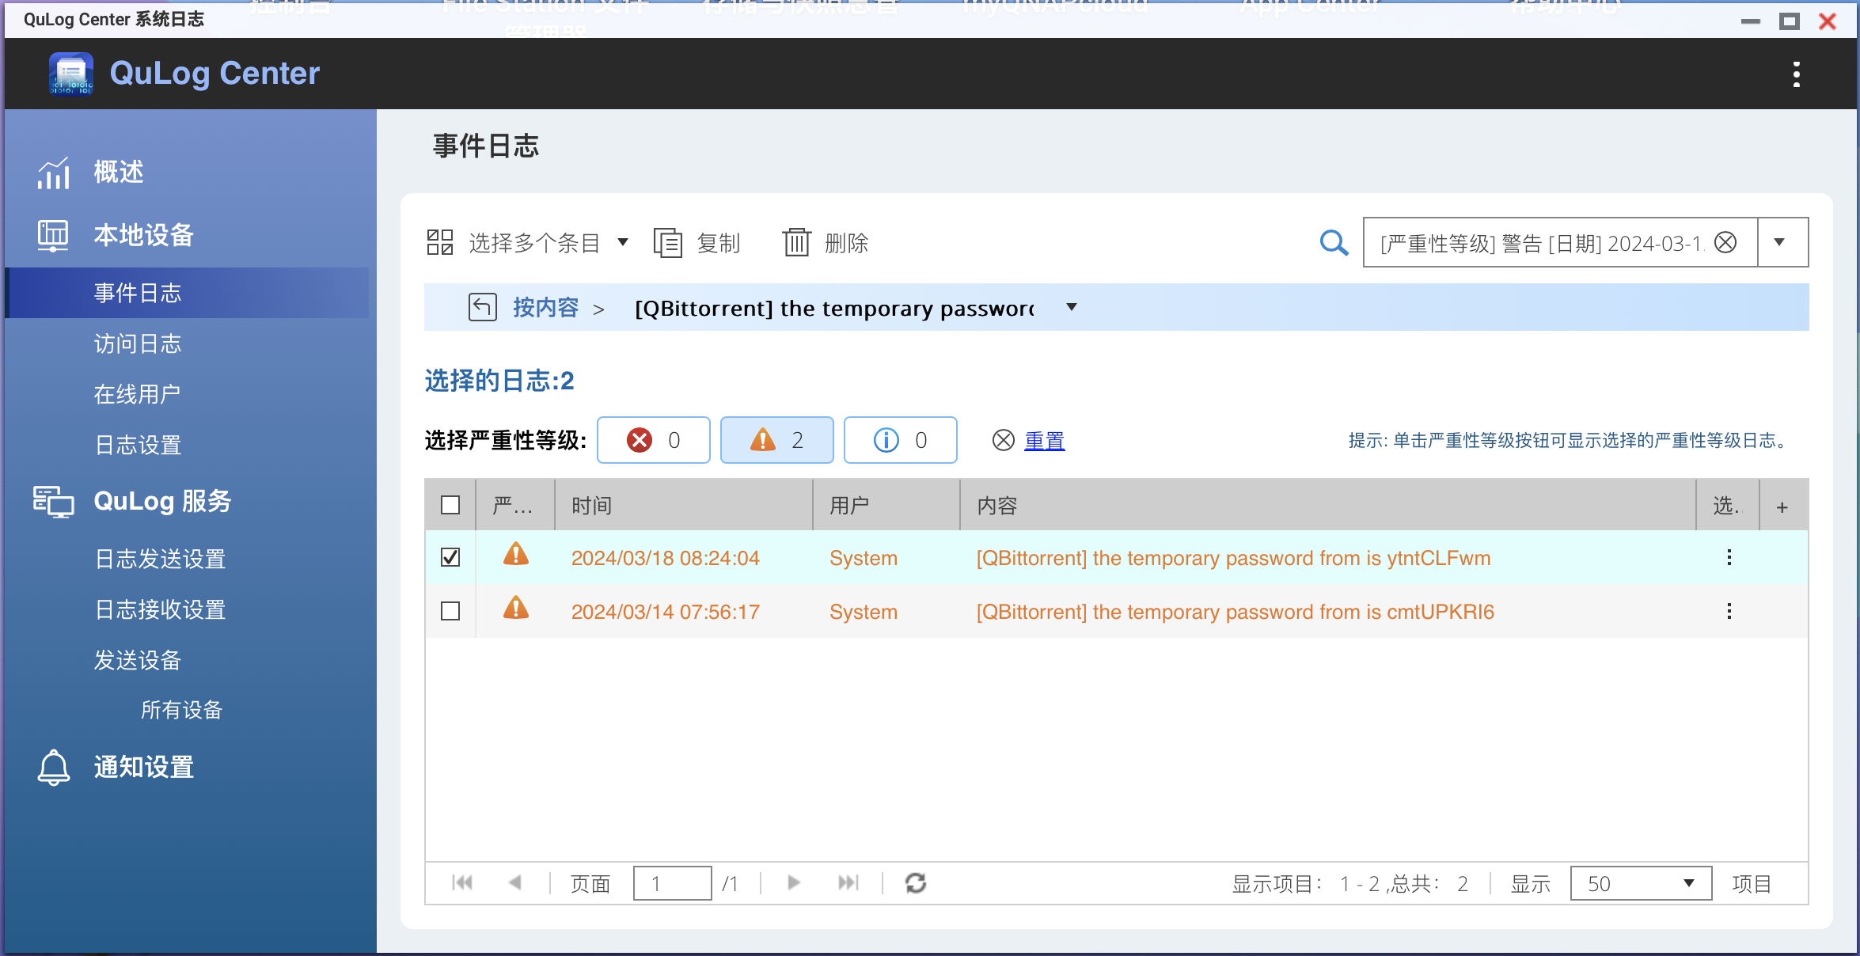This screenshot has width=1860, height=956.
Task: Clear the search filter with the X icon
Action: (1725, 242)
